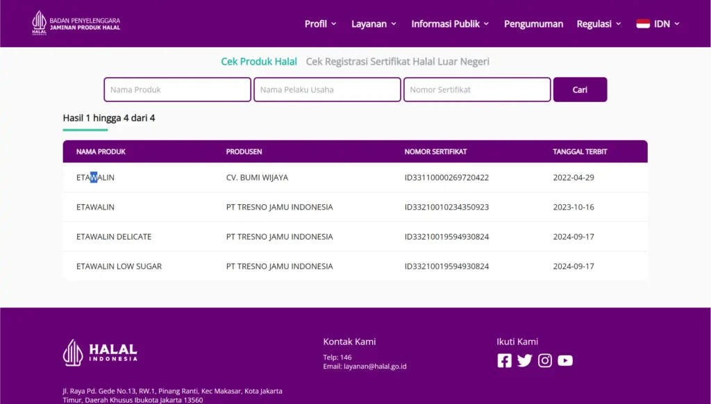Open the Informasi Publik dropdown
The width and height of the screenshot is (711, 404).
point(450,24)
